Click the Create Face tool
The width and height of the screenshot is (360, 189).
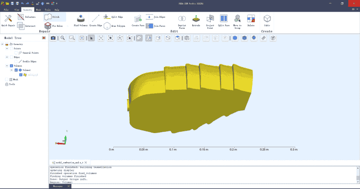click(x=138, y=20)
